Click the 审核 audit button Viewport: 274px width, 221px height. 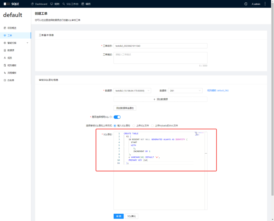119,216
